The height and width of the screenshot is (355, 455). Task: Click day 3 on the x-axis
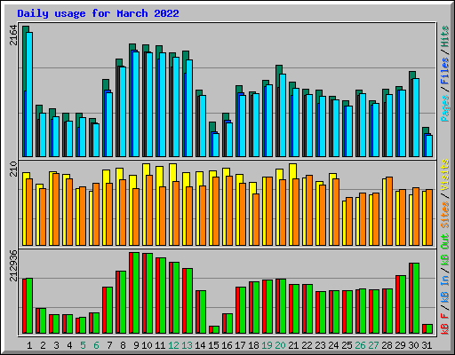(x=56, y=345)
